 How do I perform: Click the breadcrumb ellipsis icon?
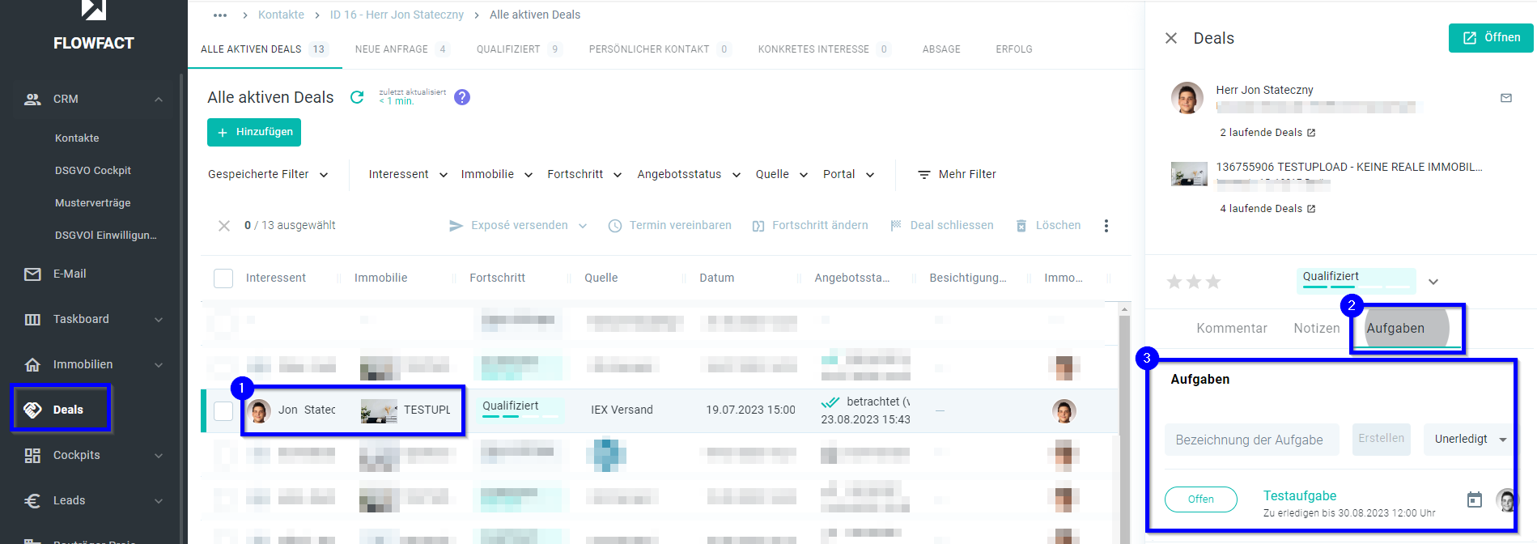click(x=220, y=15)
